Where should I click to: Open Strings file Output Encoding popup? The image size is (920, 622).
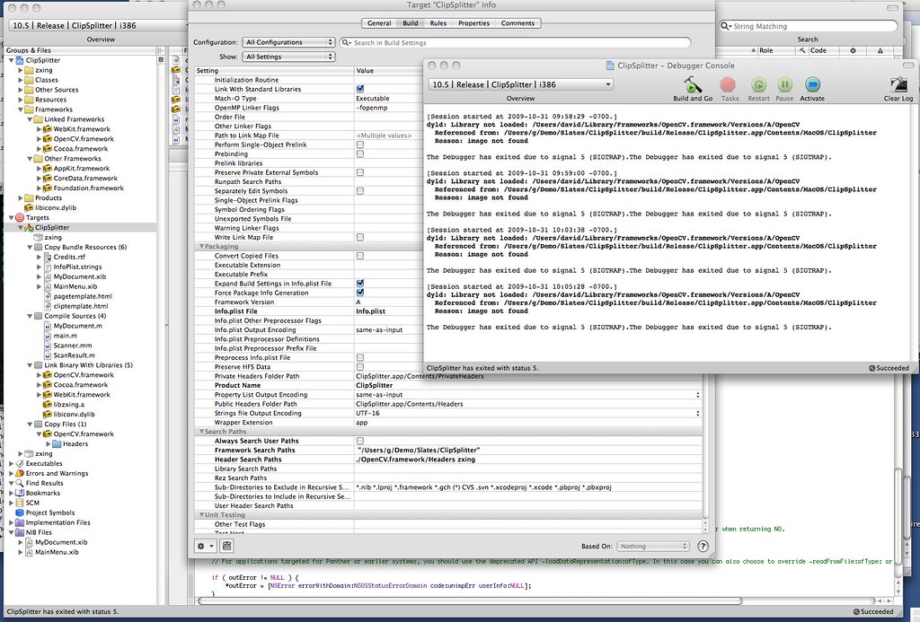697,413
